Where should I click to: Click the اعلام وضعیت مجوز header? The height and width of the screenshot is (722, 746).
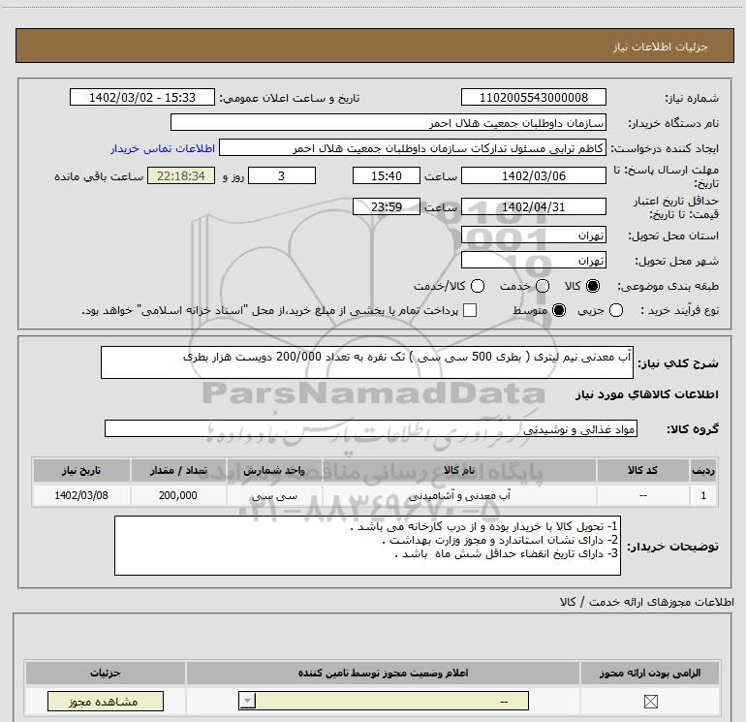pyautogui.click(x=383, y=673)
